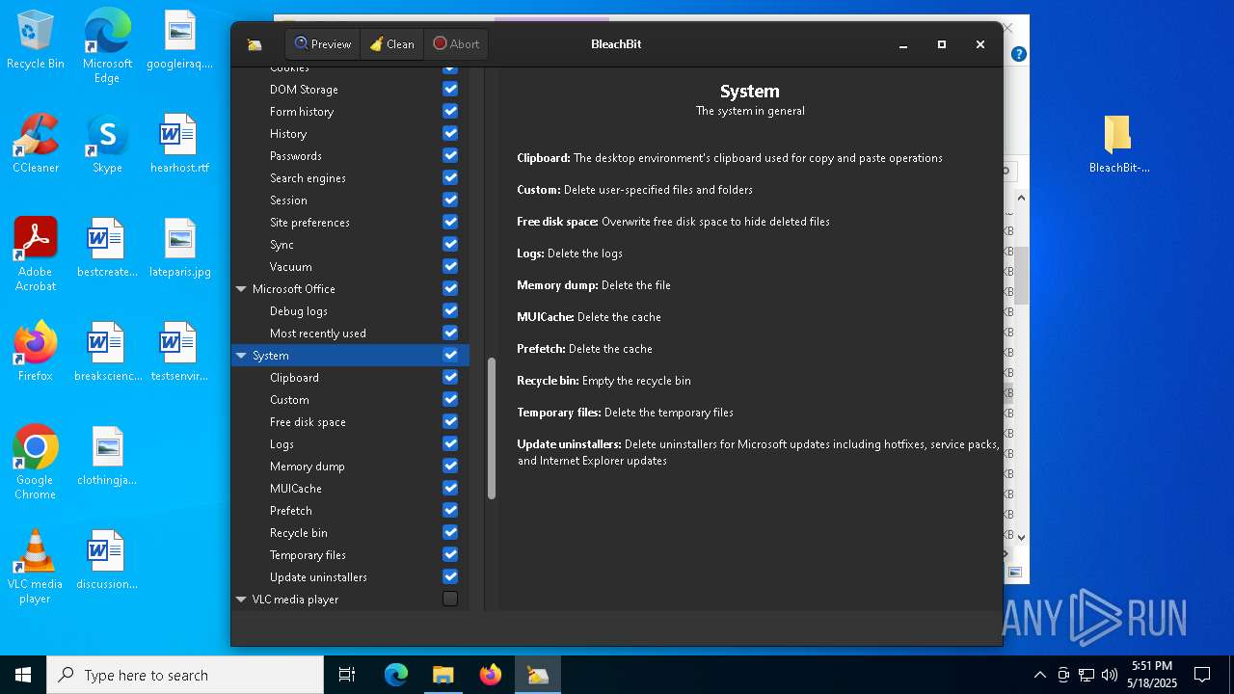Open the network icon in tray
Image resolution: width=1234 pixels, height=694 pixels.
pos(1086,675)
